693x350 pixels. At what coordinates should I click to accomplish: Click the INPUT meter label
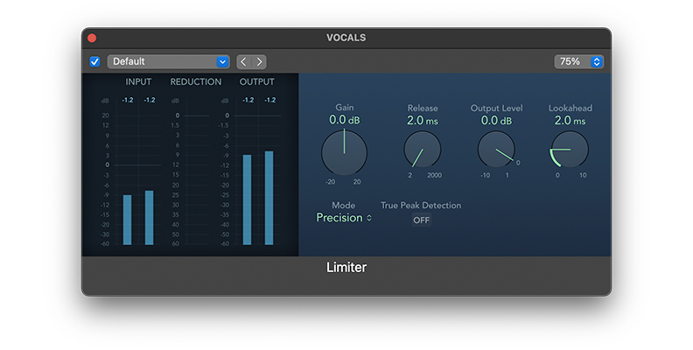(x=138, y=81)
